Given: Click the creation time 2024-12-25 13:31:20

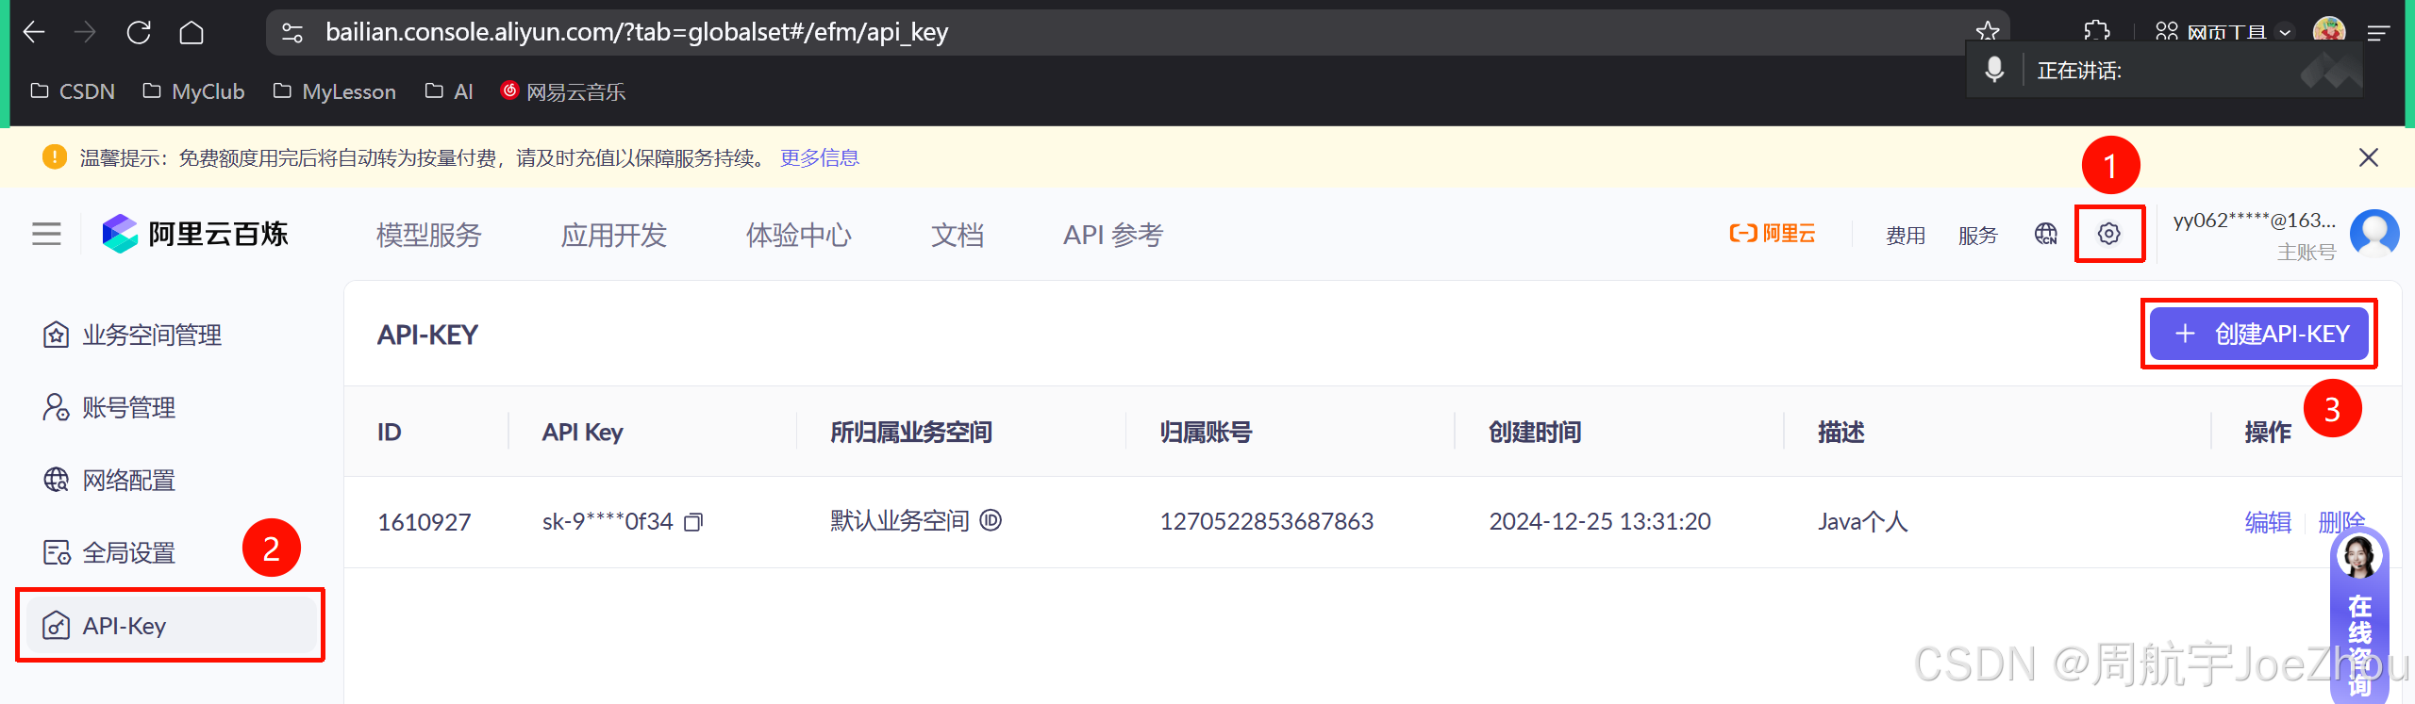Looking at the screenshot, I should click(1600, 521).
